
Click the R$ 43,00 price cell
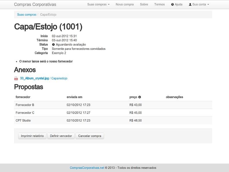click(x=135, y=105)
